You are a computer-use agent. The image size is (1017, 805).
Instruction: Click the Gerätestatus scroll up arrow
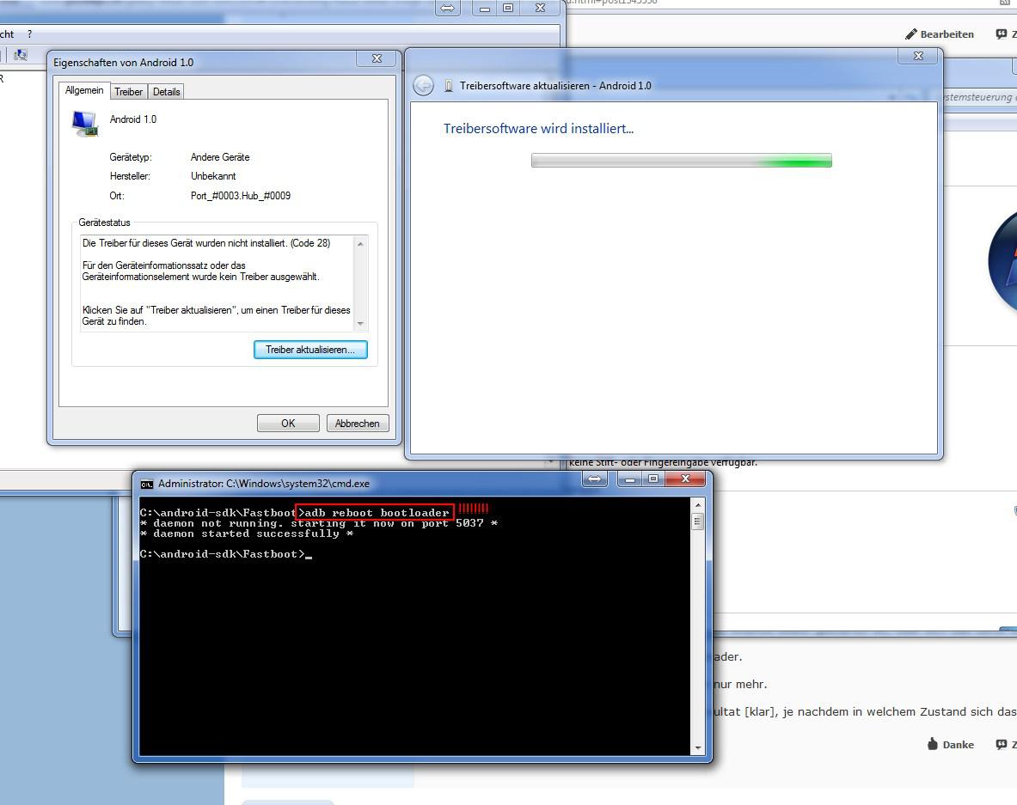[360, 244]
